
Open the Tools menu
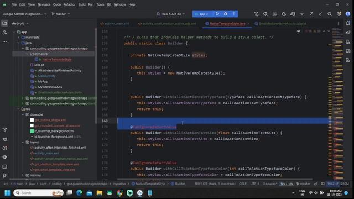[100, 4]
